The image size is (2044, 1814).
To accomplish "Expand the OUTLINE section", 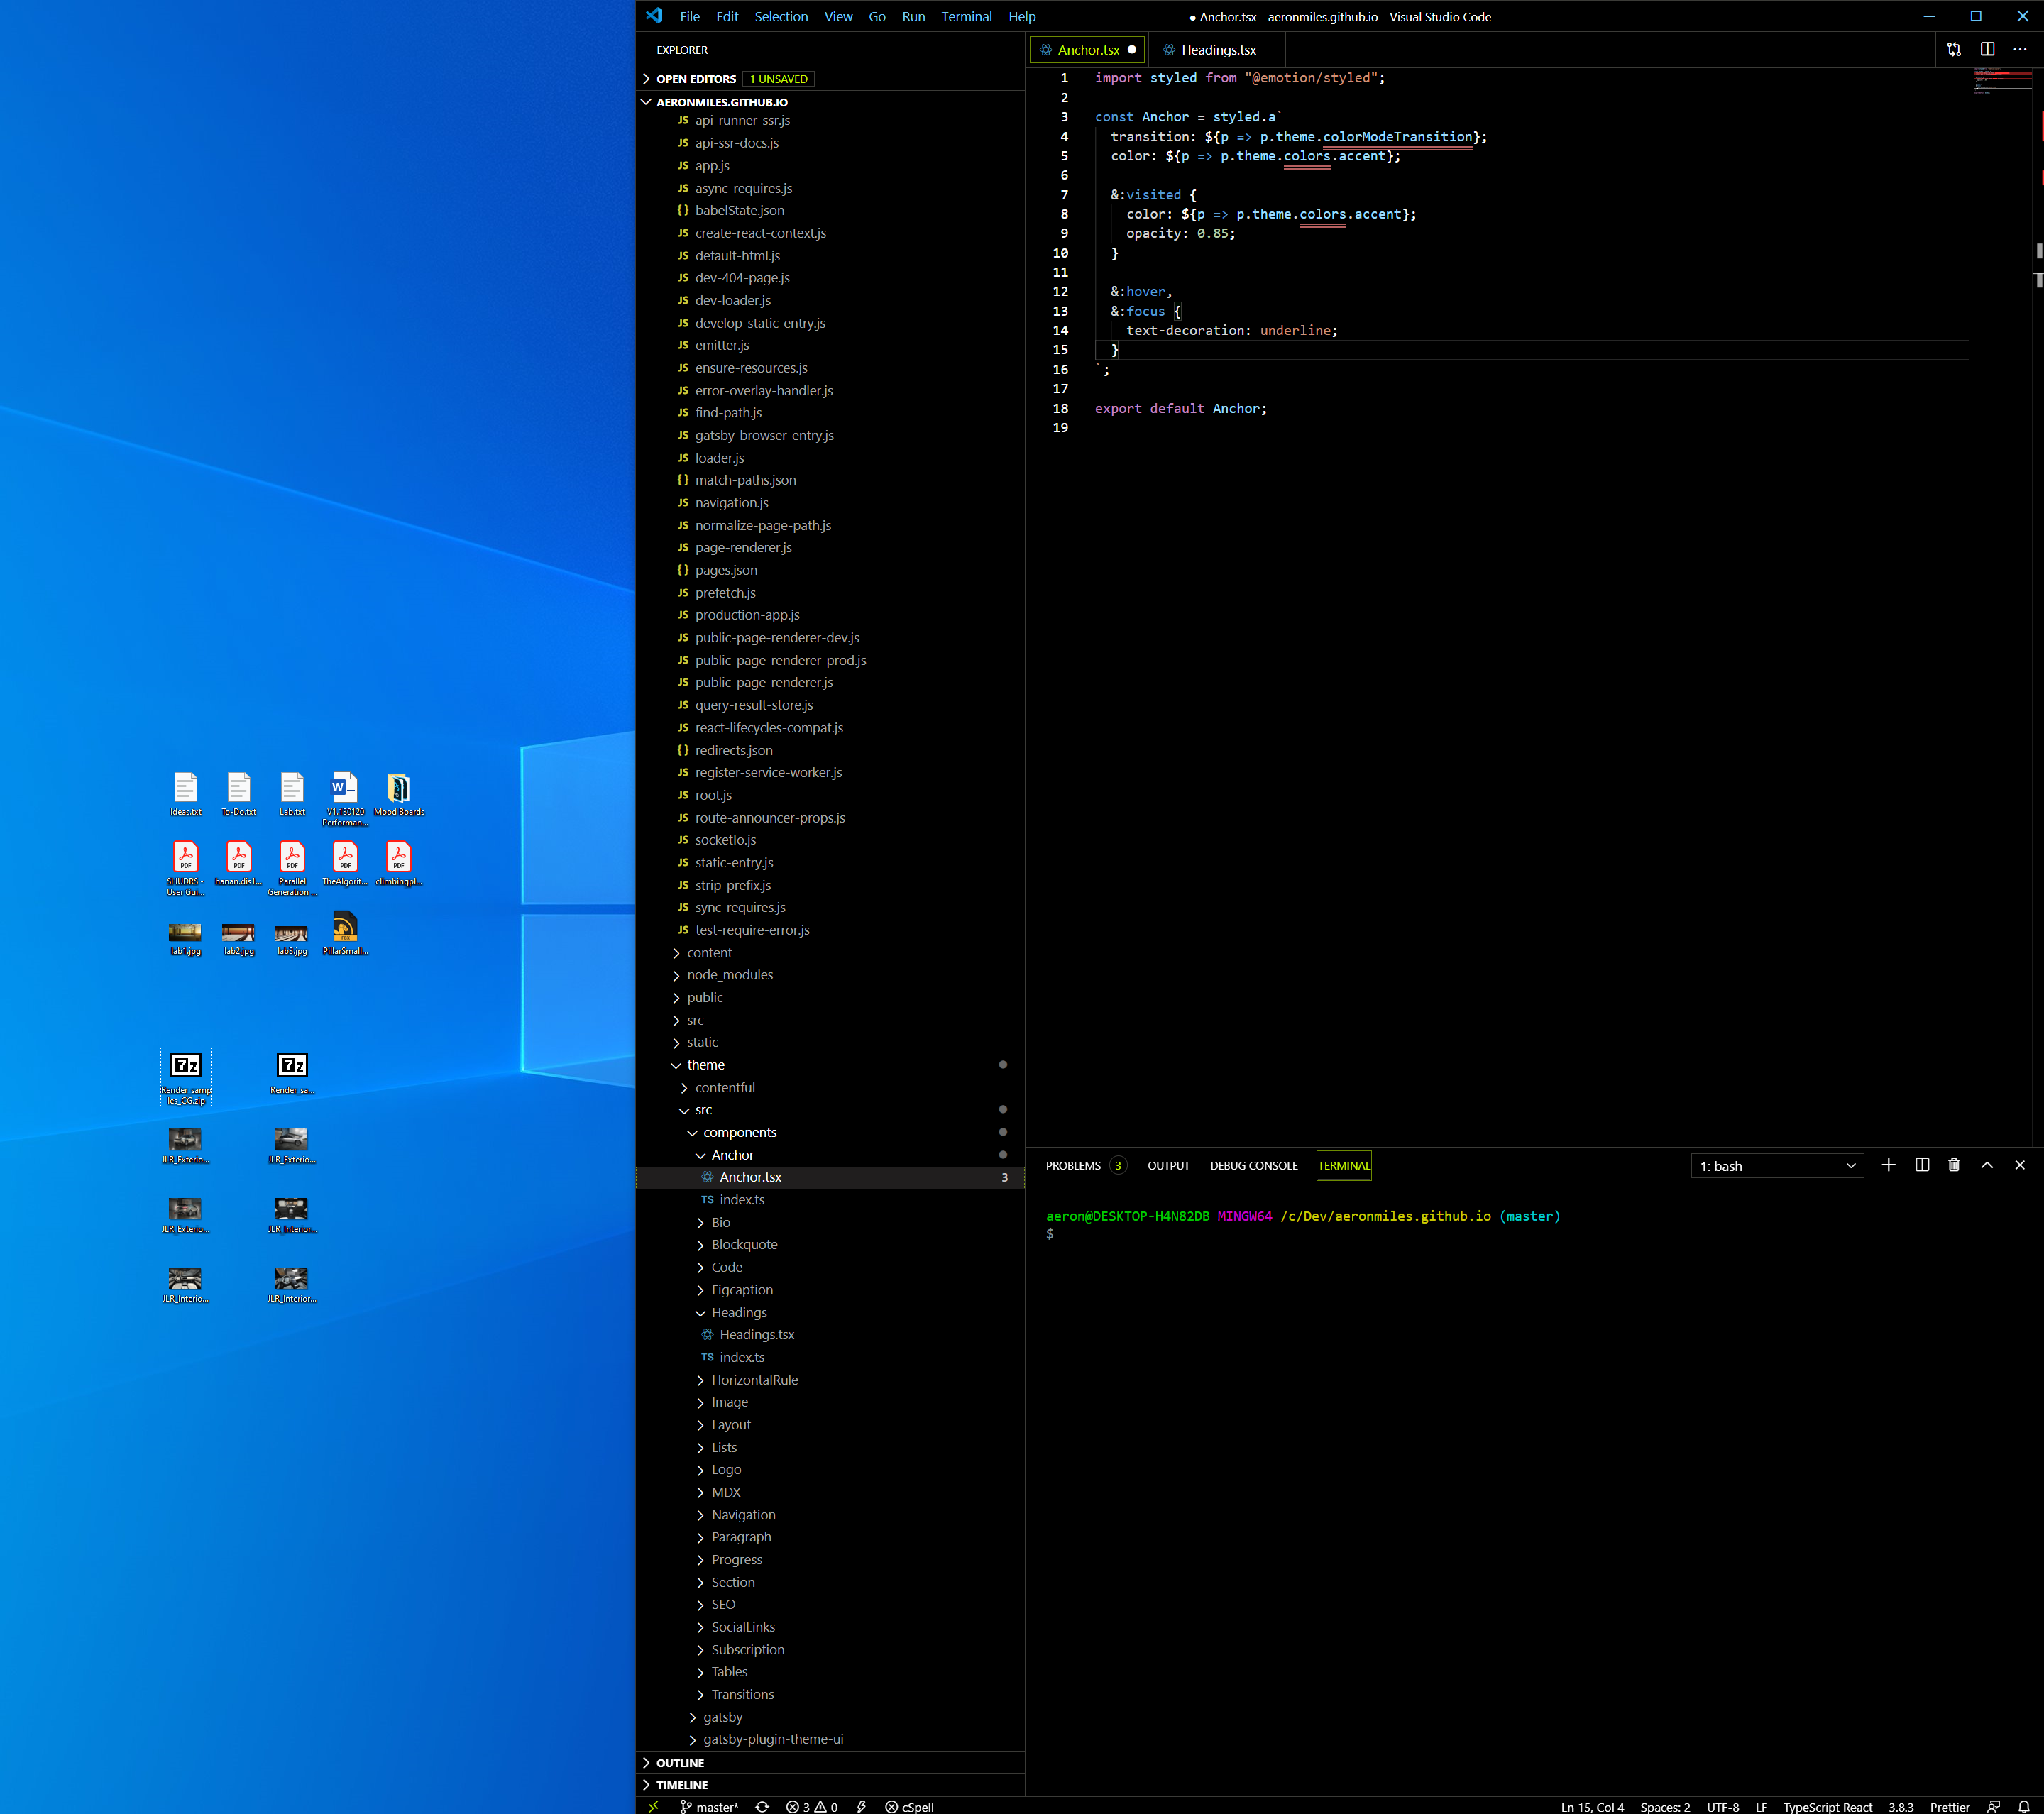I will tap(680, 1763).
